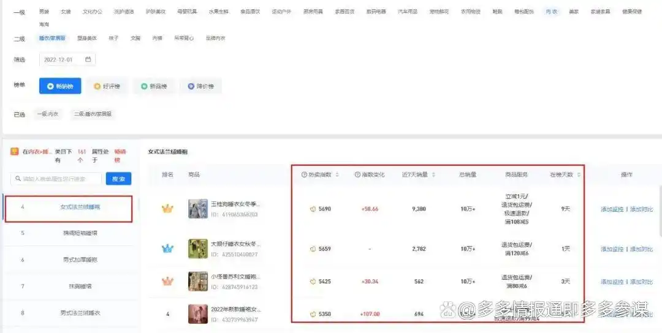Viewport: 662px width, 333px height.
Task: Click the search magnifier icon in attribute search
Action: [x=18, y=179]
